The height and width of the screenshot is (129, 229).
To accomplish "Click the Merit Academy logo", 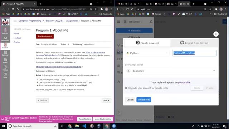I will [5, 22].
